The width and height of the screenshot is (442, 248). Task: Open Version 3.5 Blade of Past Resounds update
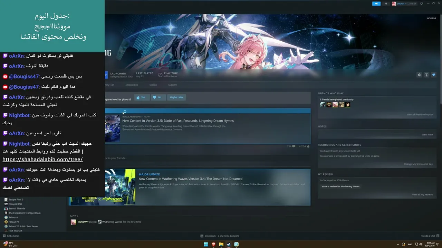click(178, 121)
